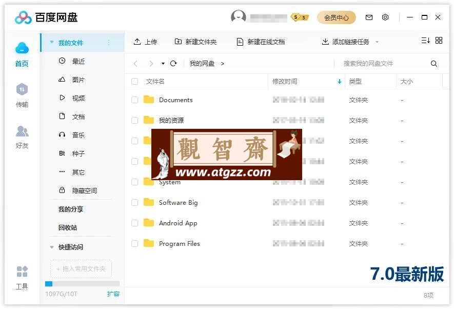
Task: Click the 类型 column header
Action: [x=355, y=82]
